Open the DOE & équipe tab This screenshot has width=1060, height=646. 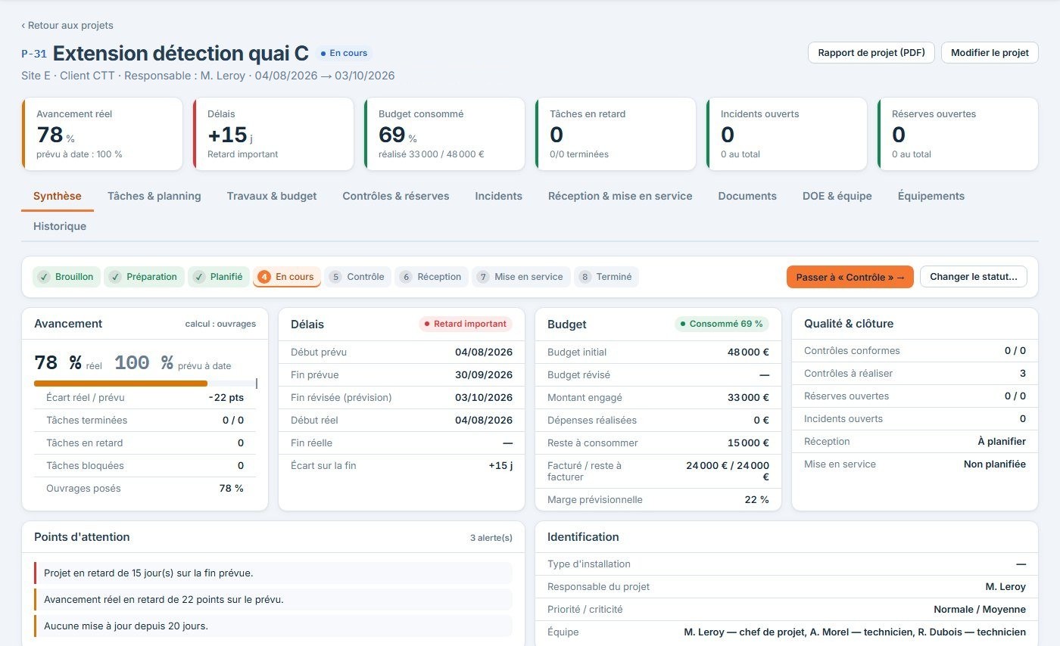tap(837, 196)
